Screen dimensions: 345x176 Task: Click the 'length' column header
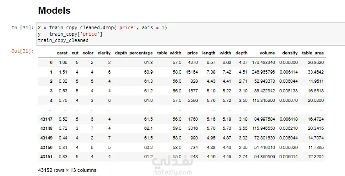coord(209,53)
